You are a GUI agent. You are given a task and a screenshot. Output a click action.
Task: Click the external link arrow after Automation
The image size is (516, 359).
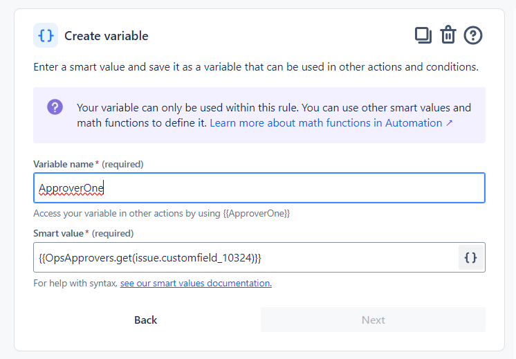(450, 123)
